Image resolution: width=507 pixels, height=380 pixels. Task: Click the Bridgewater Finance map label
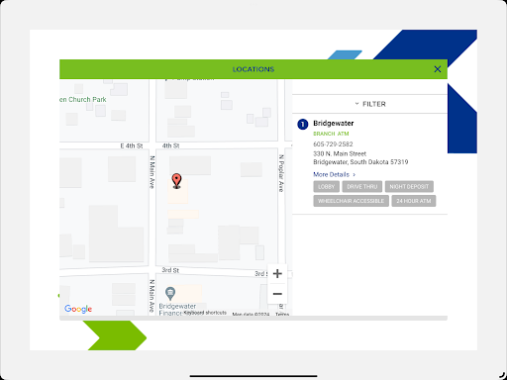177,310
